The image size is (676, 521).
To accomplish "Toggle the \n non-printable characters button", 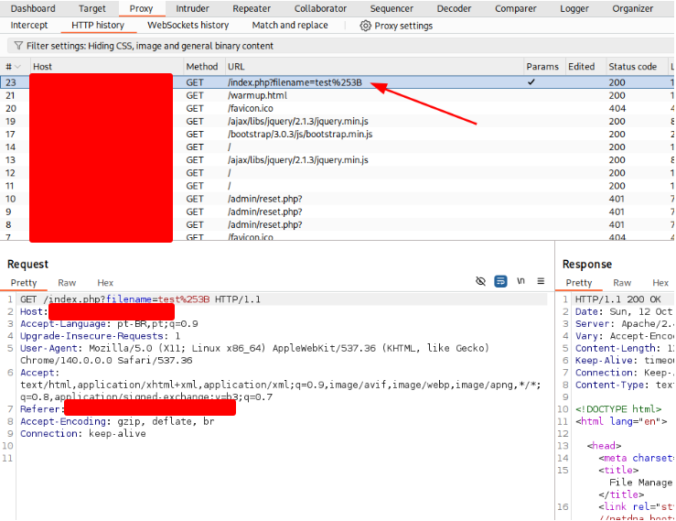I will click(x=521, y=281).
